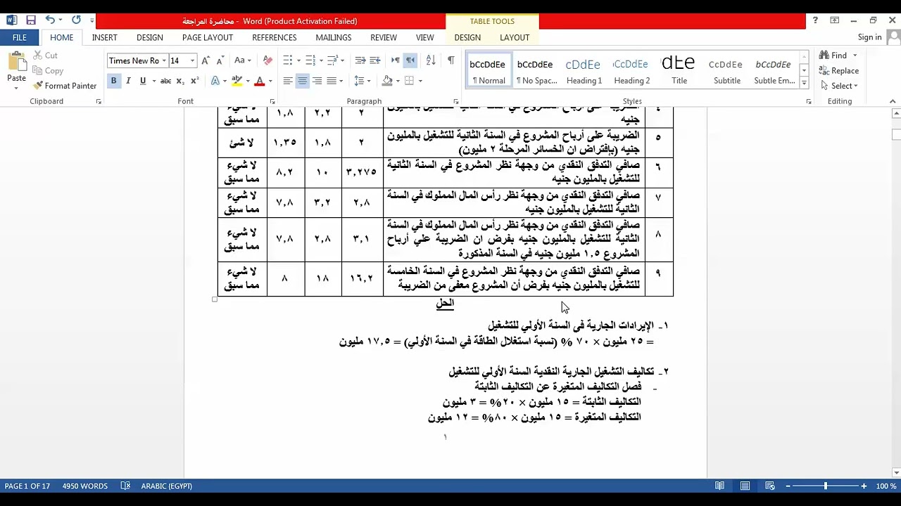This screenshot has height=506, width=901.
Task: Cut the selected content
Action: [x=45, y=56]
